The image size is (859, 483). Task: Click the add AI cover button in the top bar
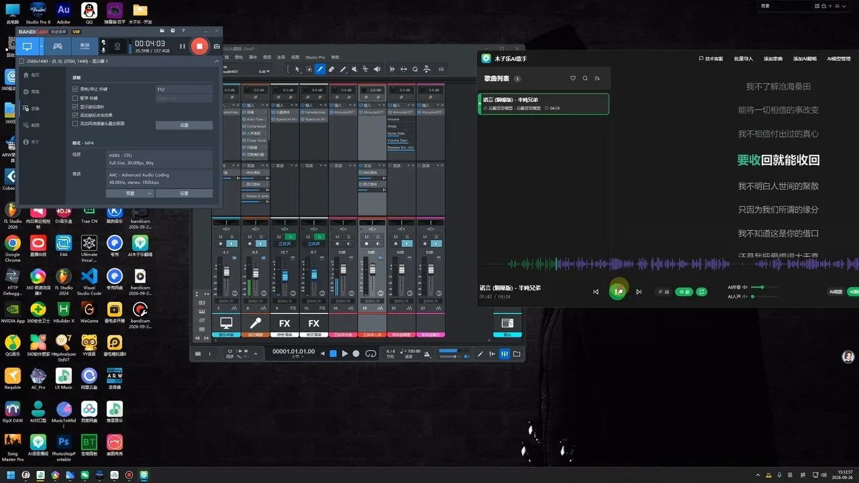[x=805, y=59]
